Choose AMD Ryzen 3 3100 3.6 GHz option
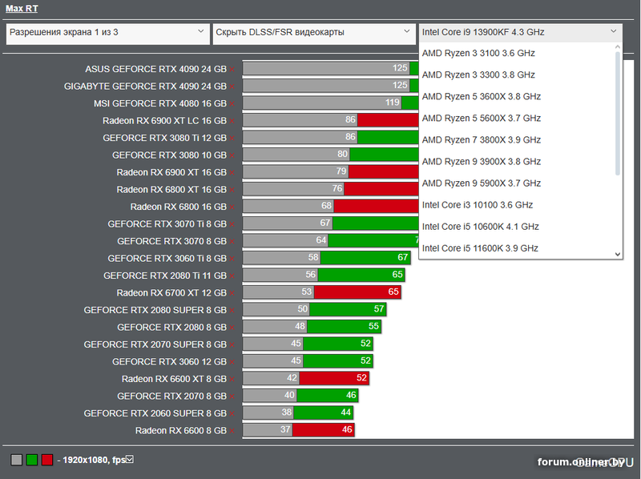This screenshot has width=641, height=479. 517,53
